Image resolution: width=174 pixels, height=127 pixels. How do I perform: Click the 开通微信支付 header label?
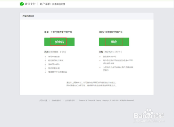[58, 4]
